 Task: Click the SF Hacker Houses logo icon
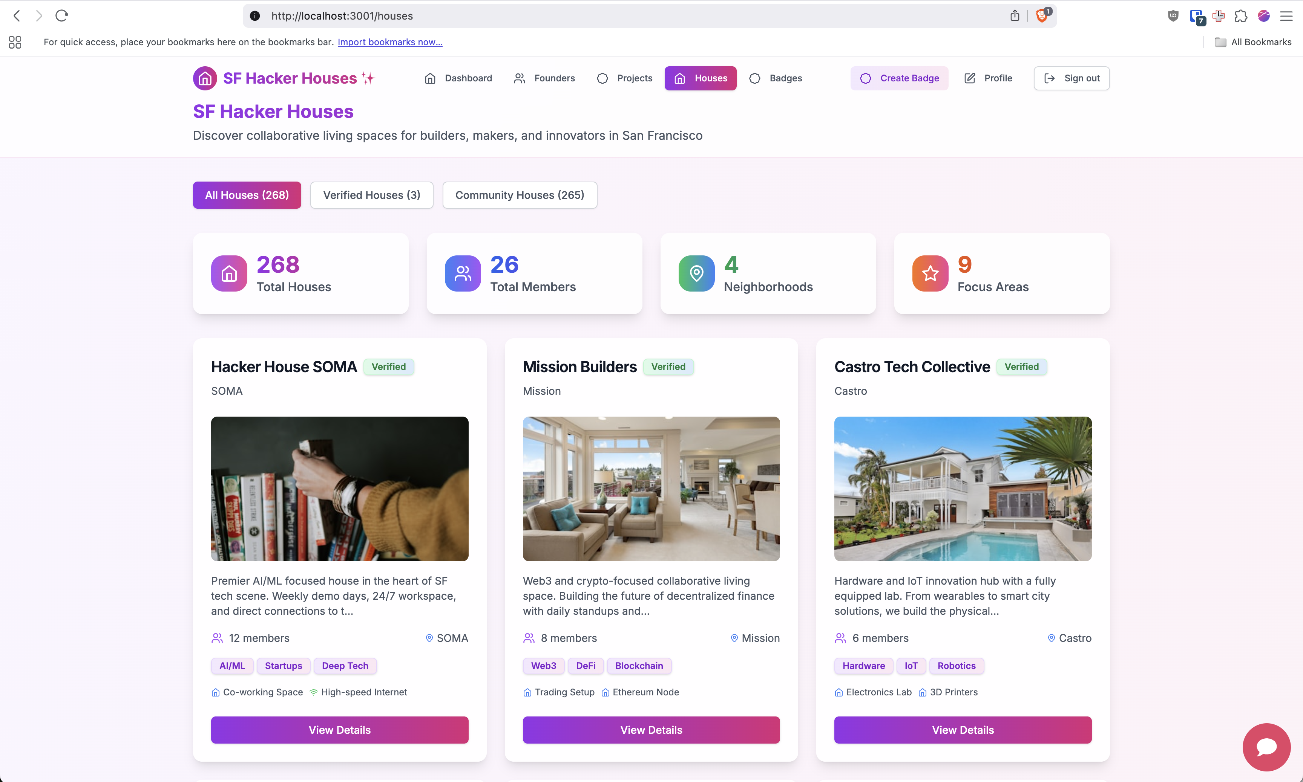(x=205, y=78)
